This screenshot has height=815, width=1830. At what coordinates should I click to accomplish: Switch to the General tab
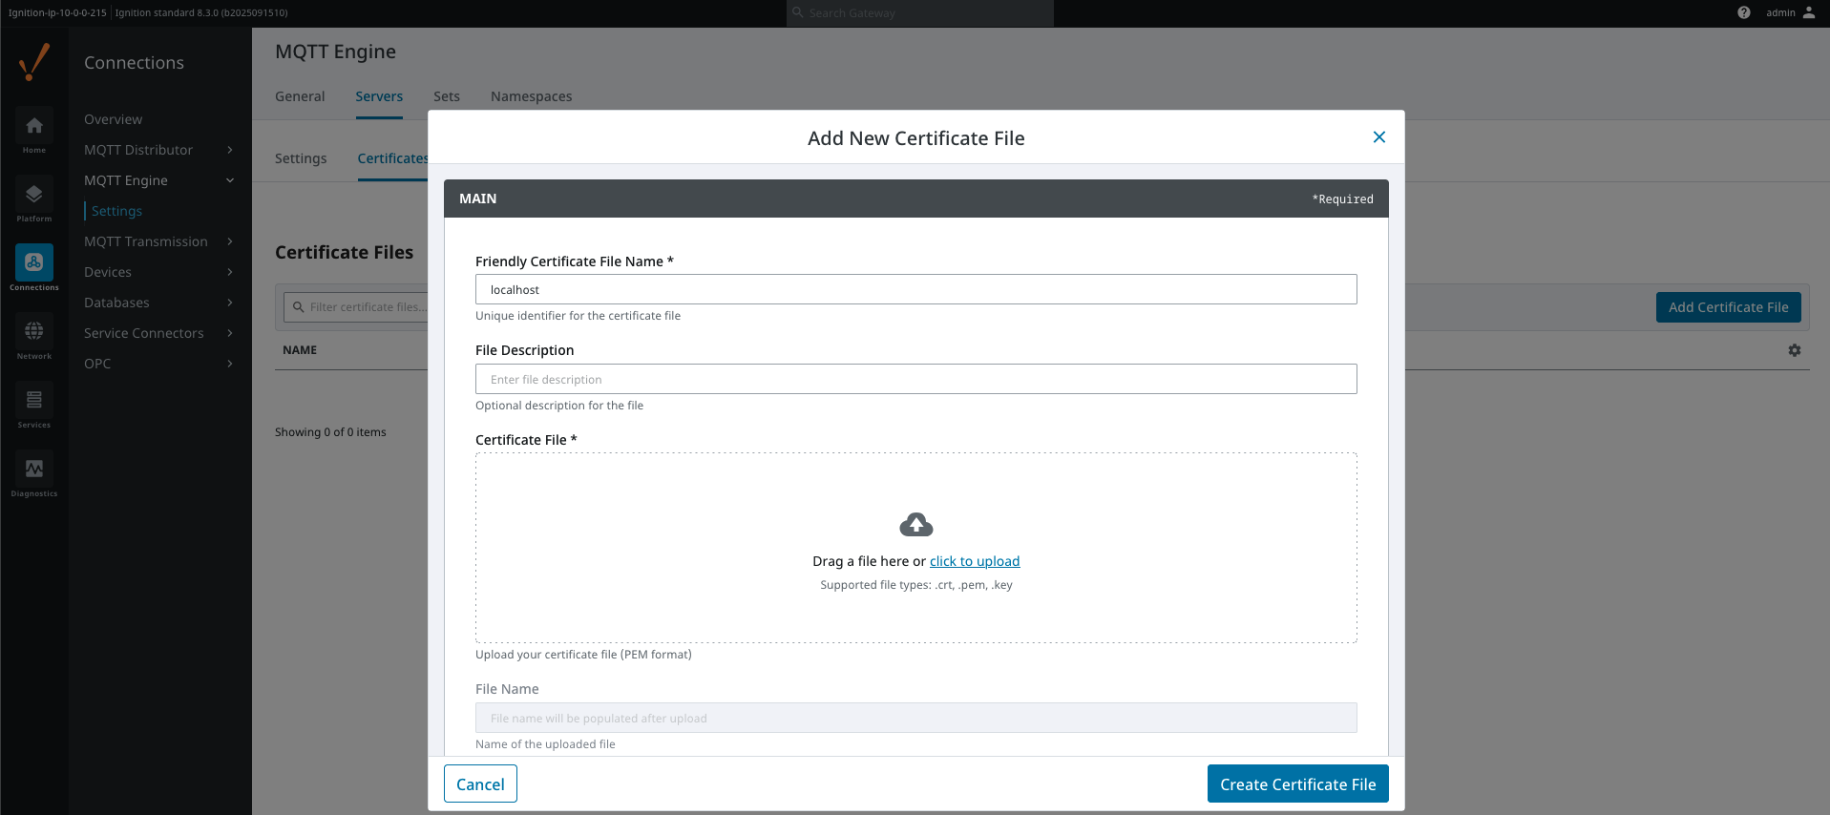(x=300, y=96)
